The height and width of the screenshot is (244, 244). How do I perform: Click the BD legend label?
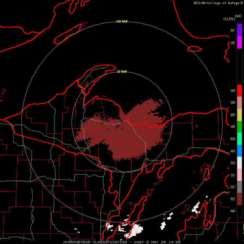[x=233, y=115]
